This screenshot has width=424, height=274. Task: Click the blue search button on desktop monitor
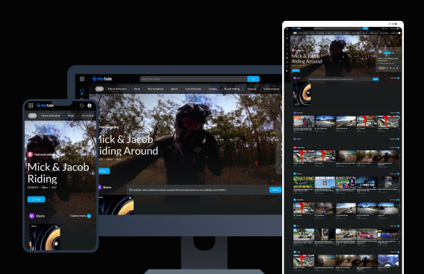pos(253,79)
